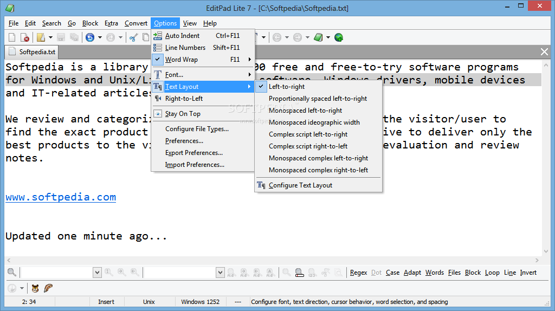Select the checked Left-to-right layout option

click(319, 87)
